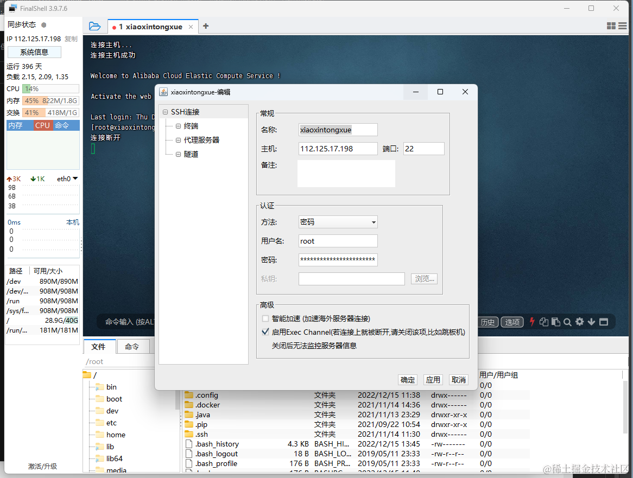Click the copy terminal text icon

click(x=544, y=322)
